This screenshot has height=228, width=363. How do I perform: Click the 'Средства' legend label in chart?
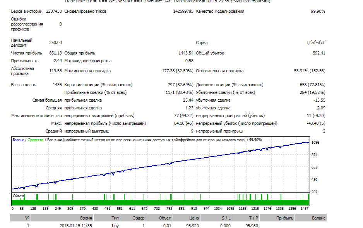36,140
